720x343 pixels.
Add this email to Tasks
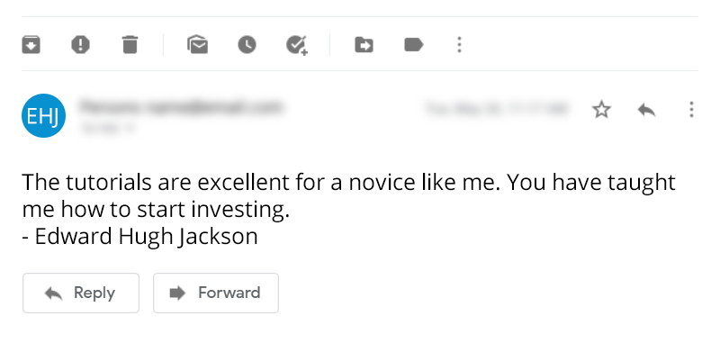(297, 45)
